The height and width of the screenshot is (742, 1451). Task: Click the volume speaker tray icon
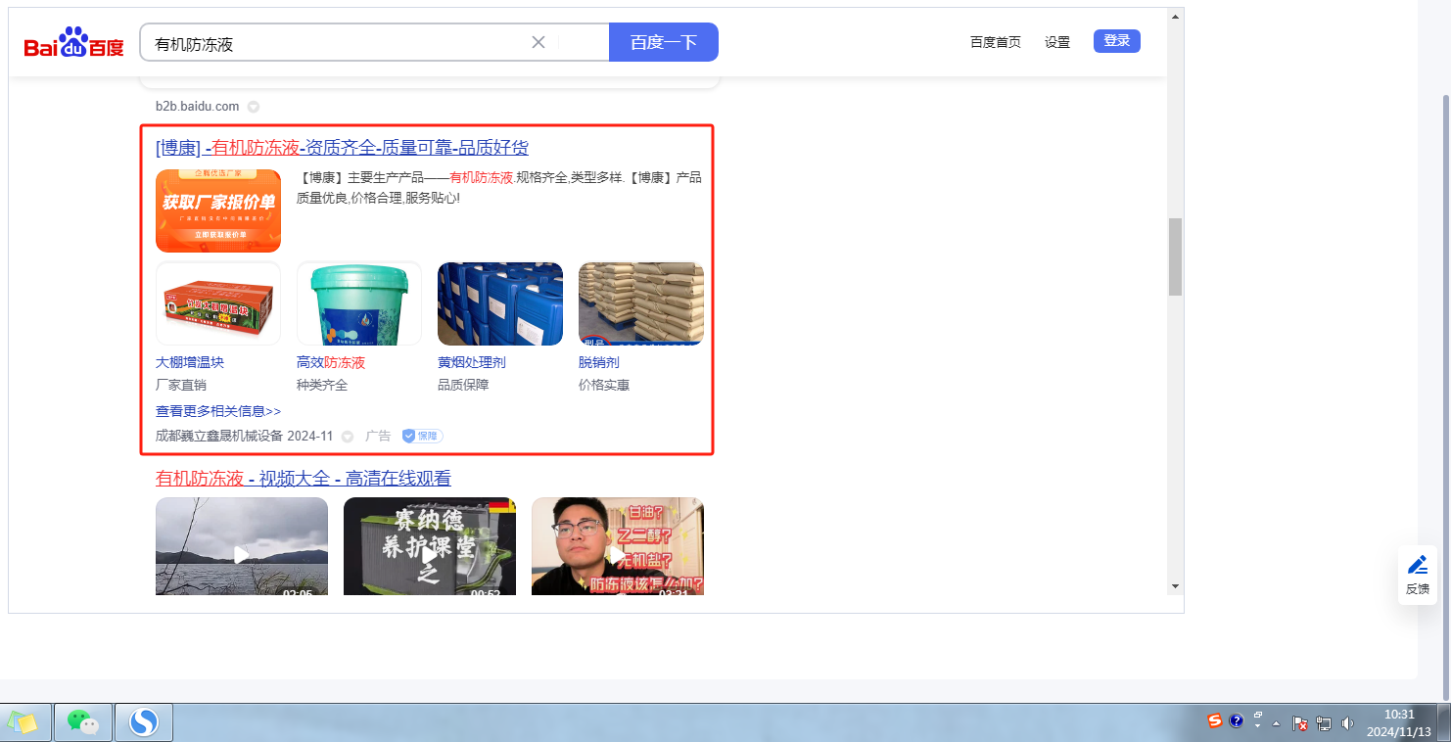(x=1347, y=723)
